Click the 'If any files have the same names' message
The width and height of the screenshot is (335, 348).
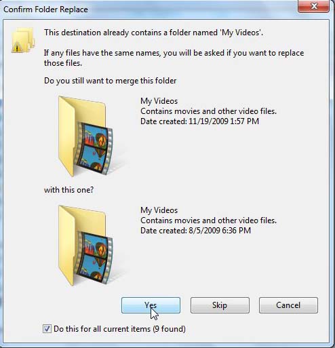click(174, 58)
